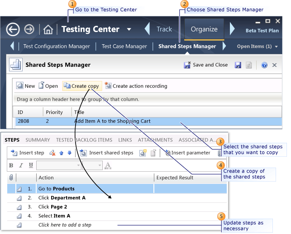Image resolution: width=291 pixels, height=234 pixels.
Task: Click the paperclip attachment icon in steps toolbar
Action: (x=219, y=153)
